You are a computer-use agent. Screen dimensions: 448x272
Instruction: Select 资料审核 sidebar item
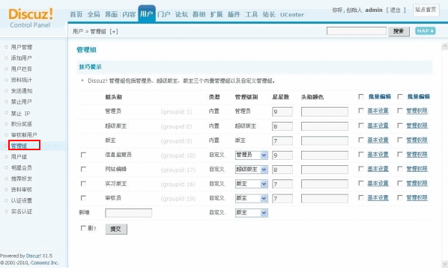click(x=22, y=190)
